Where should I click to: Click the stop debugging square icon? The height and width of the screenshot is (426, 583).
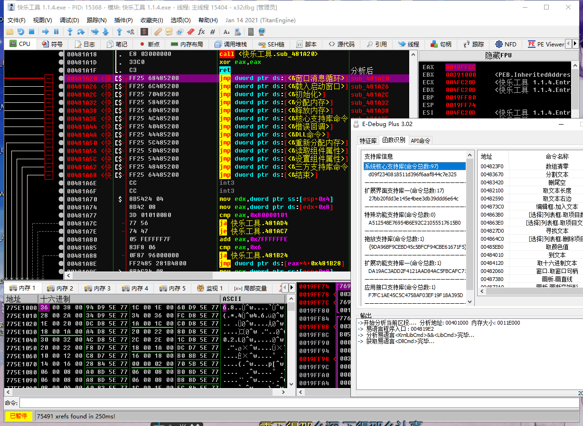click(x=32, y=32)
